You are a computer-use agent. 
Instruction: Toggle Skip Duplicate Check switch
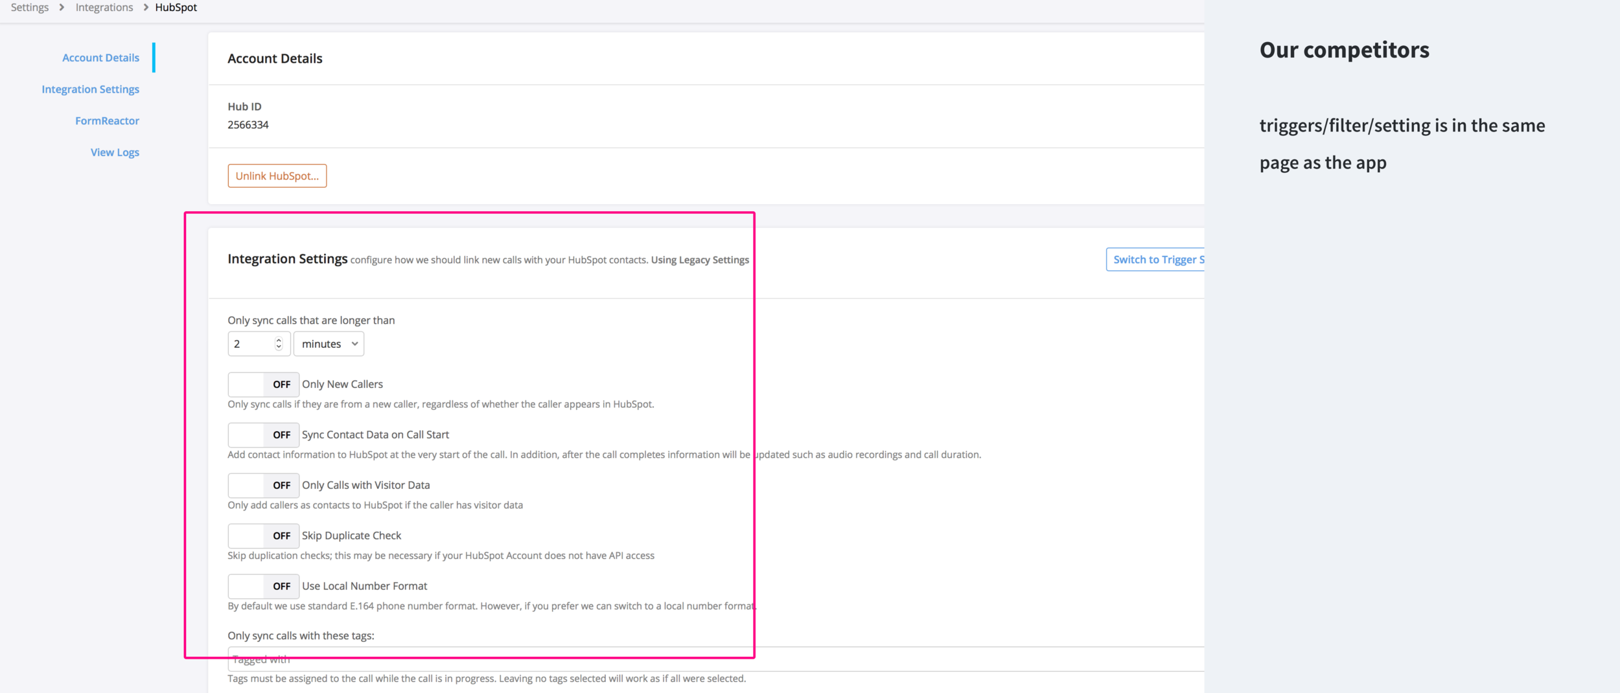click(264, 536)
